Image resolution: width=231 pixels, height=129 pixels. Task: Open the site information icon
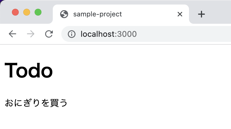click(x=72, y=34)
